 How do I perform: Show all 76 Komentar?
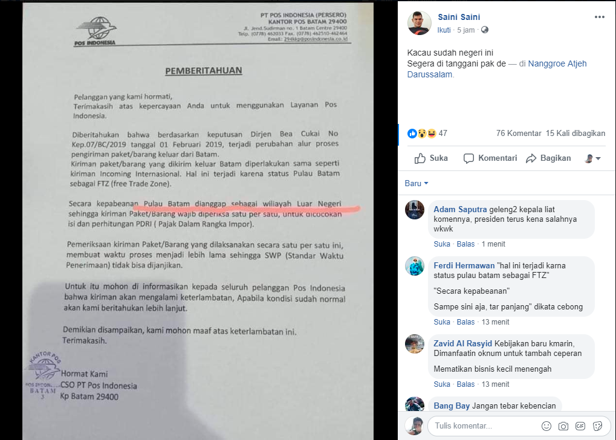519,134
